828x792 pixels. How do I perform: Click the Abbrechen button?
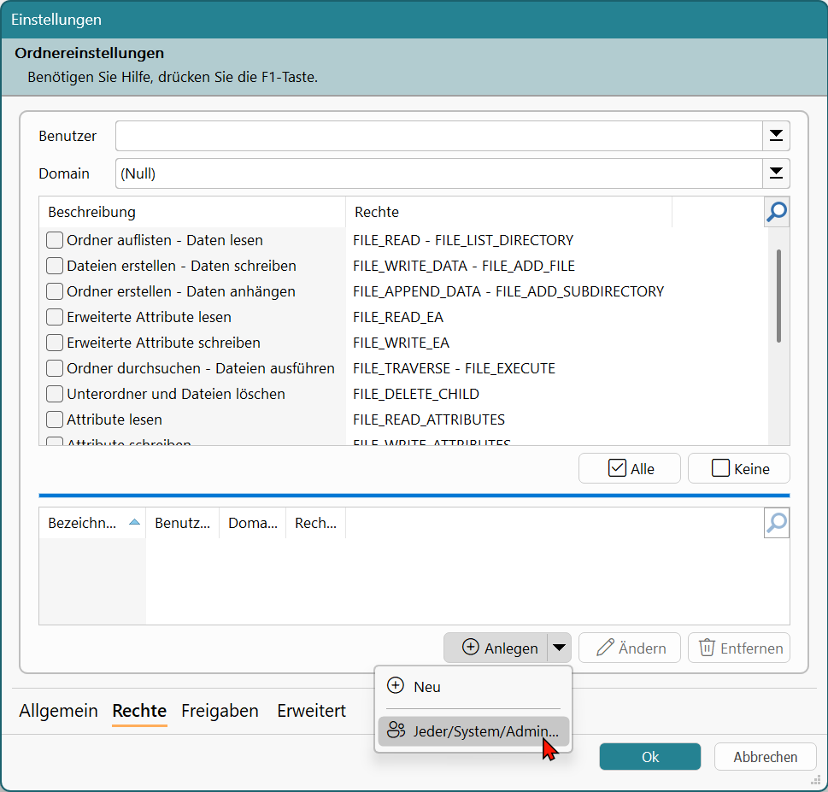[x=765, y=756]
